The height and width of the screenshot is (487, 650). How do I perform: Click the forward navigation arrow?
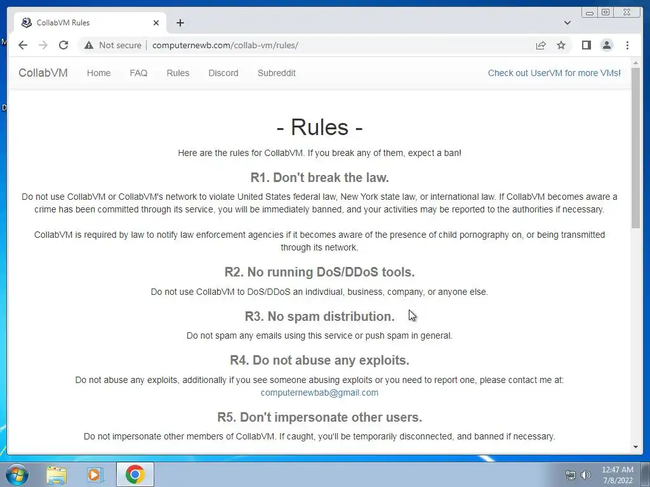tap(43, 45)
